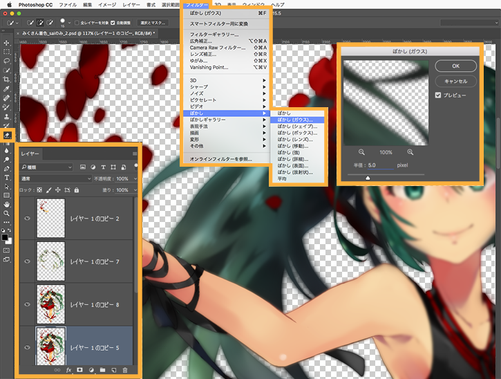The image size is (501, 379).
Task: Hide layer レイヤー 1 のコピー 2
Action: tap(27, 218)
